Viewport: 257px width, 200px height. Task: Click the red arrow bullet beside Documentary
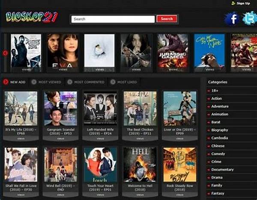[x=209, y=170]
